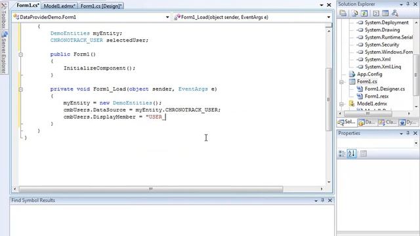Collapse the Form1.cs node in Solution Explorer
This screenshot has width=420, height=236.
coord(341,82)
